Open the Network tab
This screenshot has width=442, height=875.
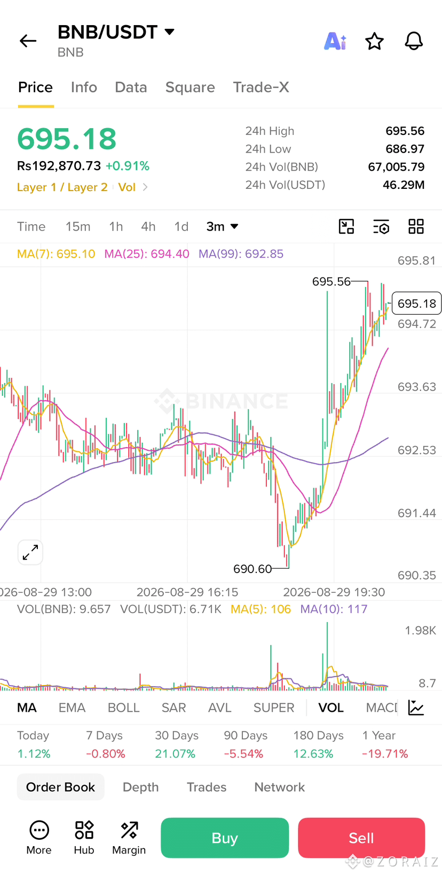click(x=280, y=787)
